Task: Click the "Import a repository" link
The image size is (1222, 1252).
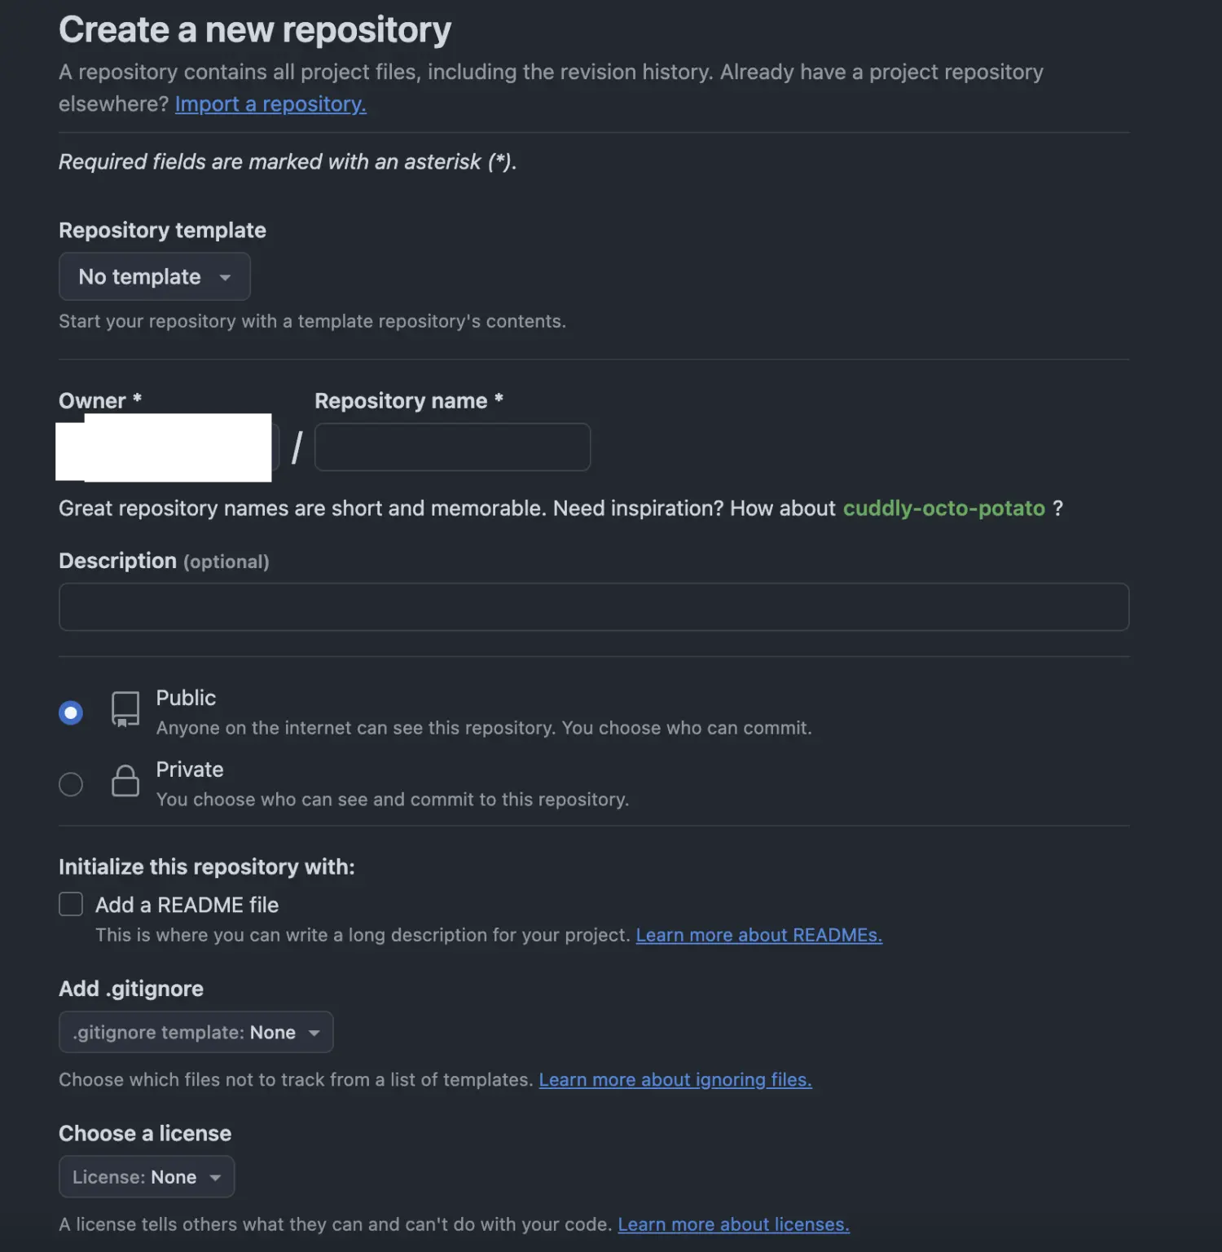Action: point(270,104)
